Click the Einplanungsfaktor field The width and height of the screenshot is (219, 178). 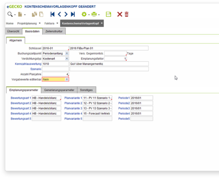115,59
